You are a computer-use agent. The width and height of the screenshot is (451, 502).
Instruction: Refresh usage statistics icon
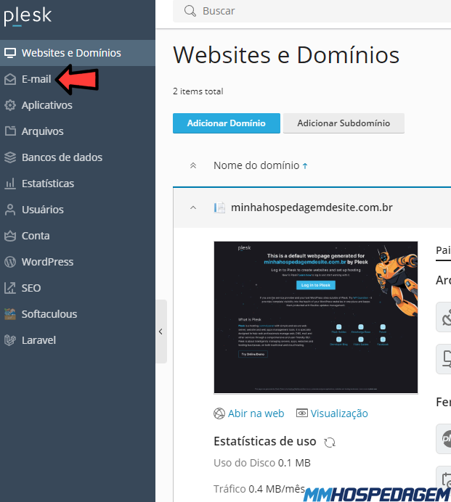tap(330, 443)
